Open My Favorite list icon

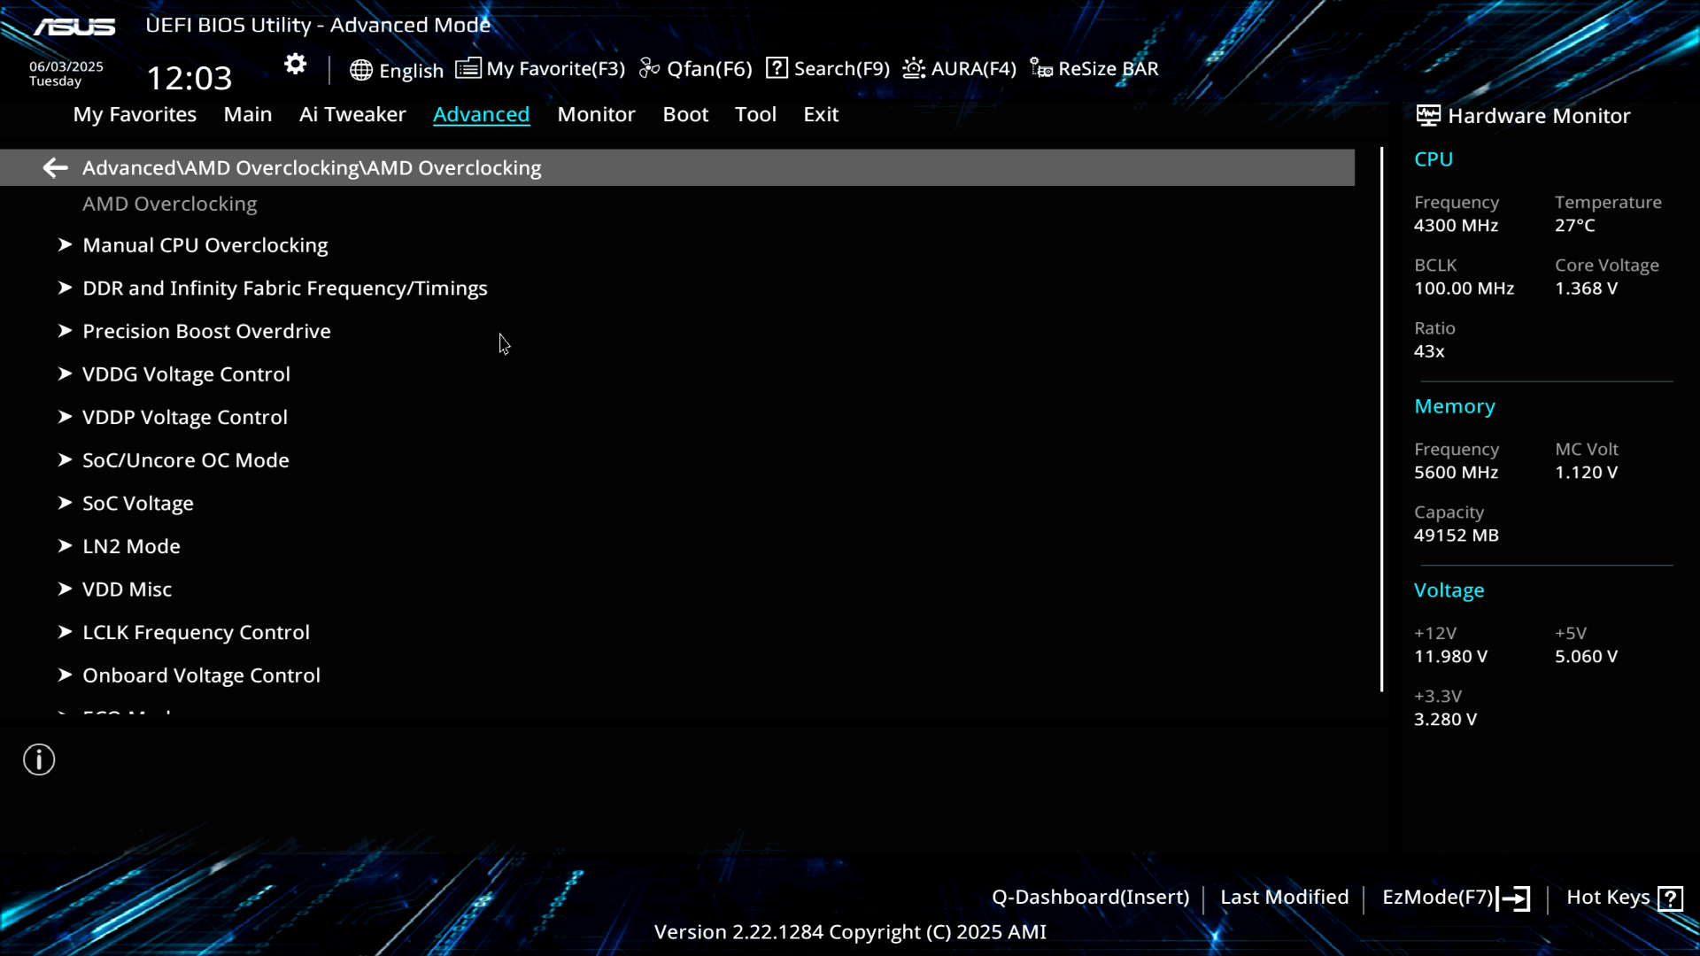click(x=468, y=68)
